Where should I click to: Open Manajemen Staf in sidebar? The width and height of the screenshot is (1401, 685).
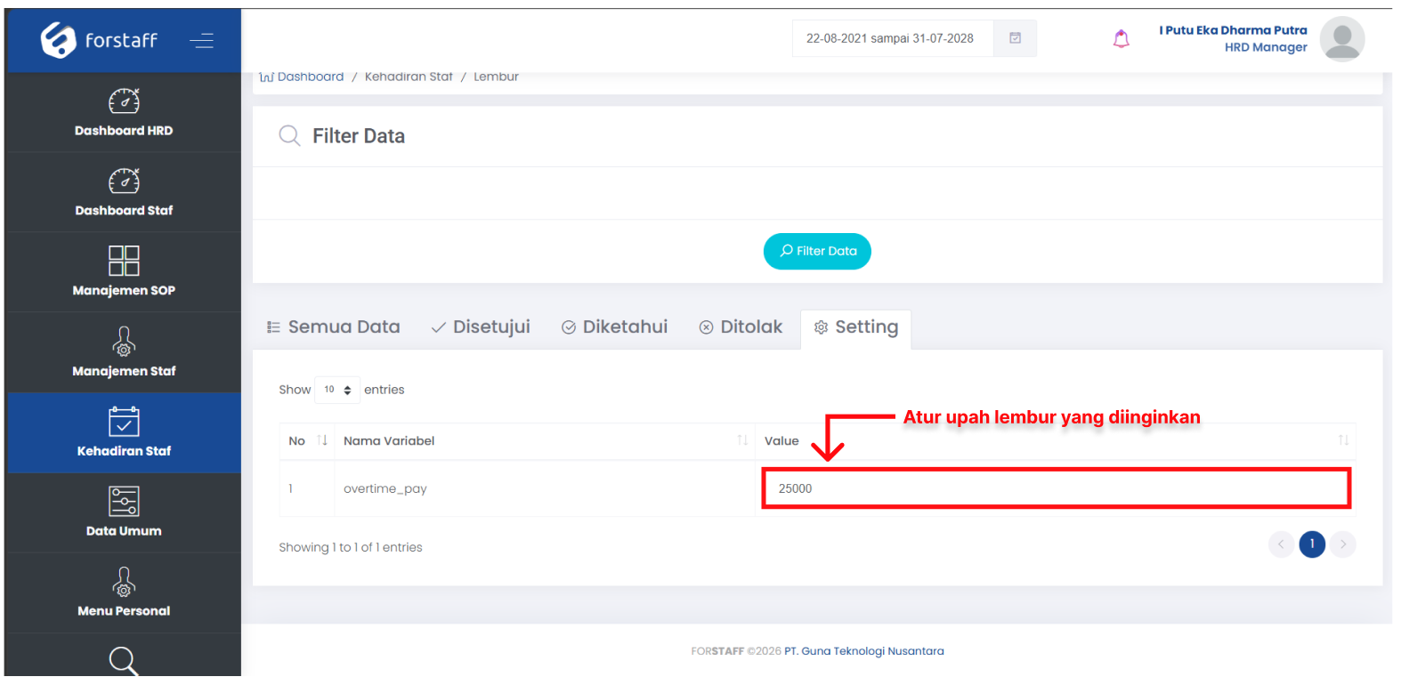(124, 353)
